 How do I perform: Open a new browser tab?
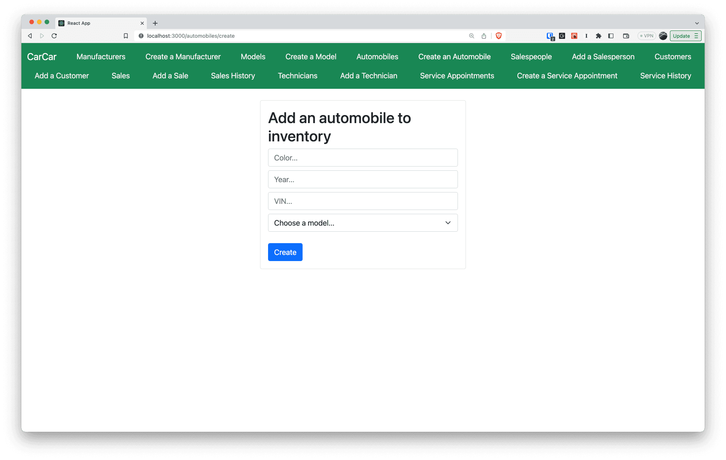point(155,23)
